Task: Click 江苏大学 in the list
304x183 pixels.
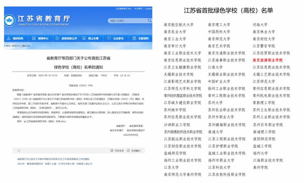Action: [x=171, y=167]
